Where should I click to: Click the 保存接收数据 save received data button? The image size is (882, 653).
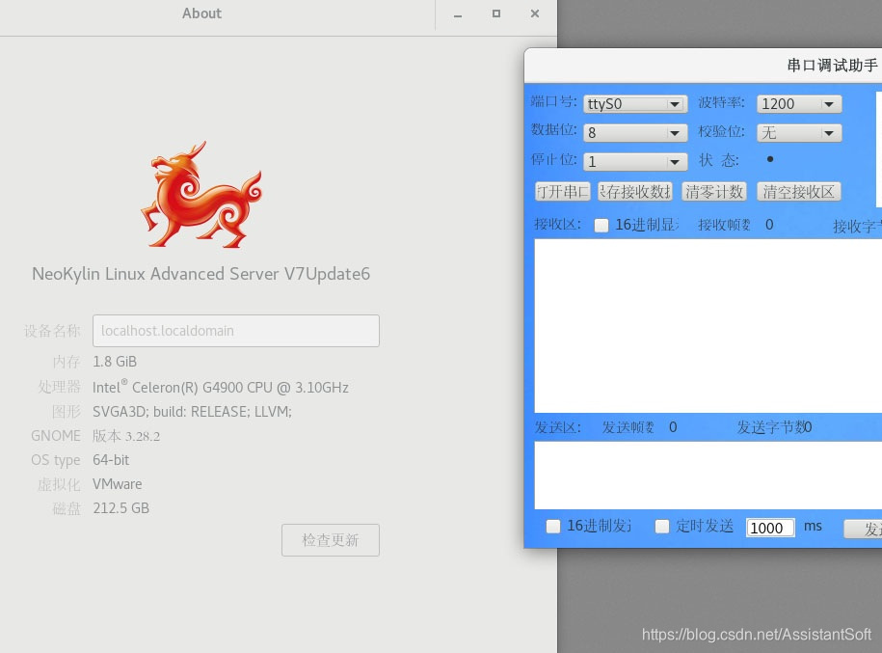635,191
